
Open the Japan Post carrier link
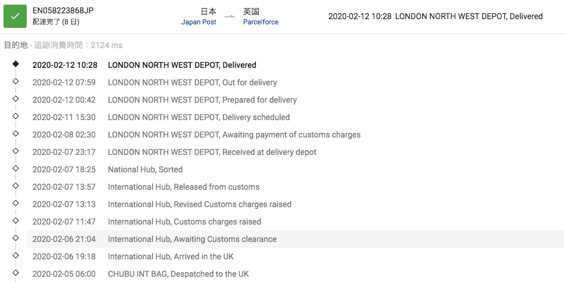(x=198, y=22)
